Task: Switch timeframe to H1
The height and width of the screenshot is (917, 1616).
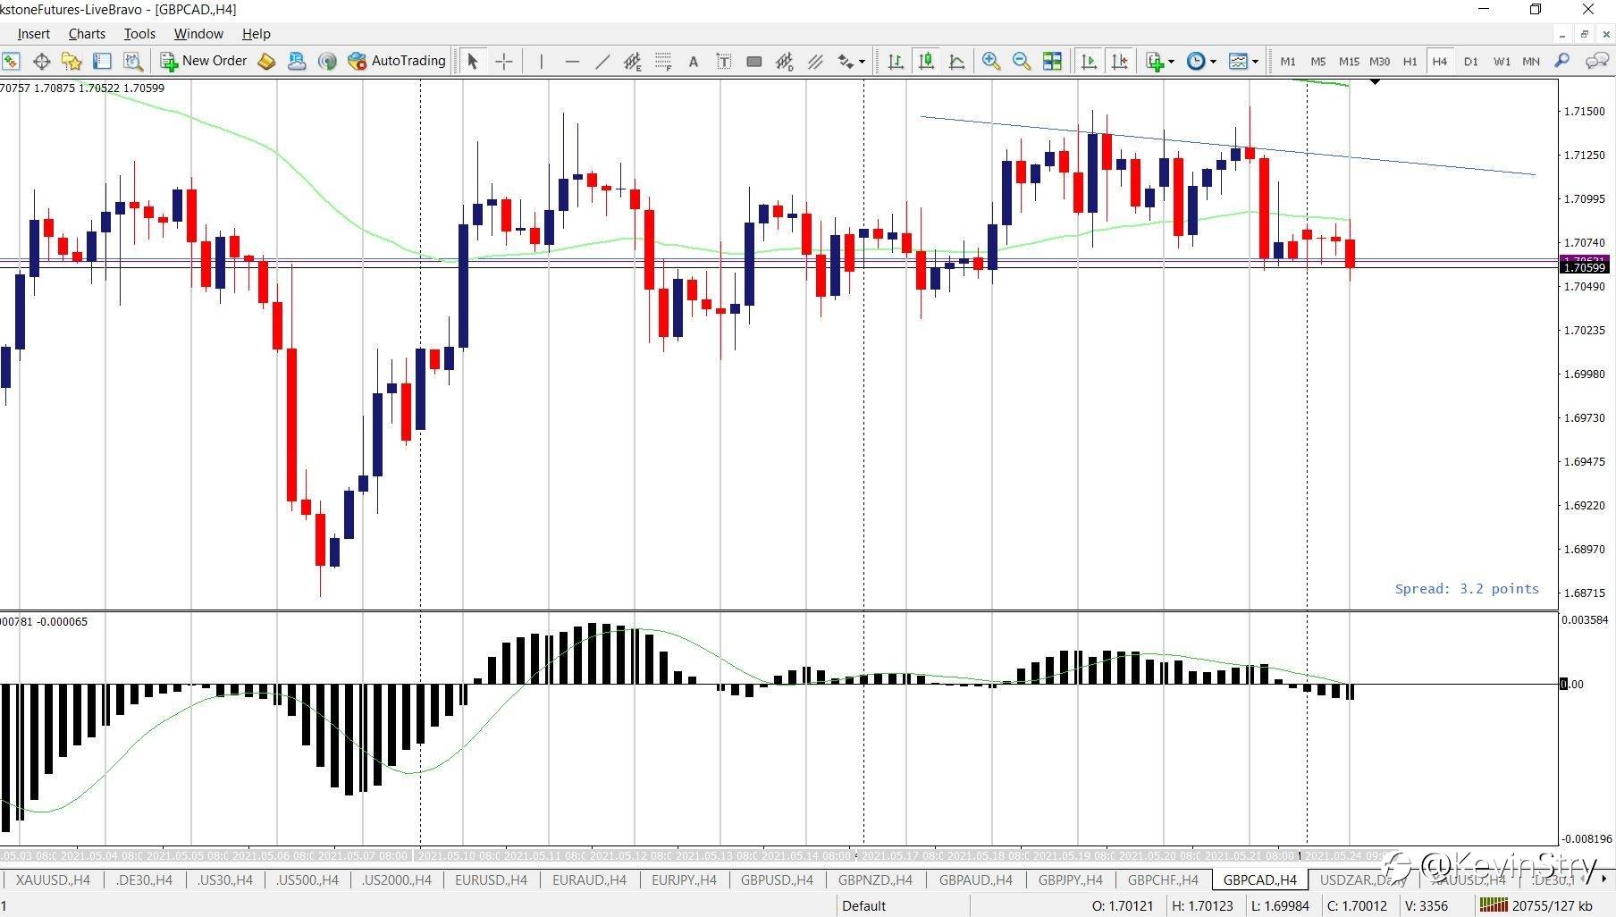Action: tap(1410, 61)
